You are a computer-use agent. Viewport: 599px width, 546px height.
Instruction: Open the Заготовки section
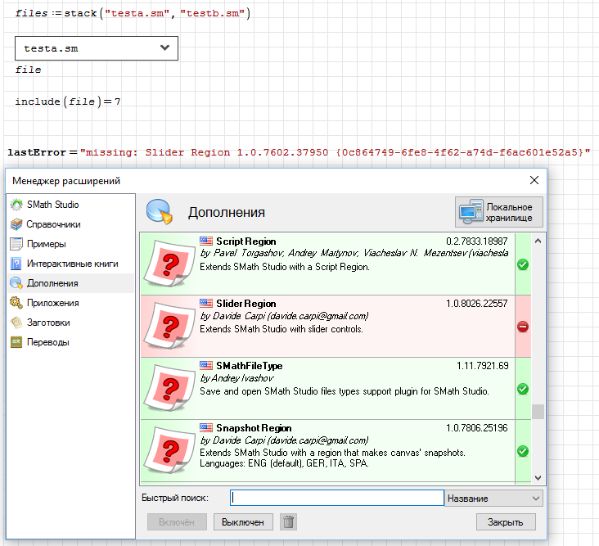pyautogui.click(x=48, y=323)
